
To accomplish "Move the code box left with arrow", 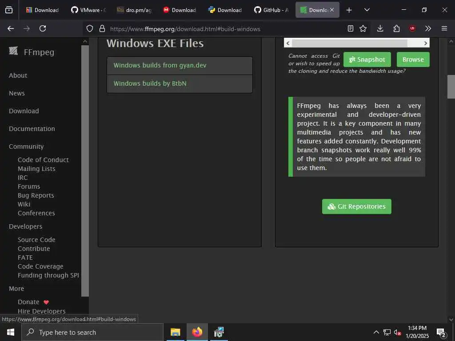I will [x=288, y=43].
